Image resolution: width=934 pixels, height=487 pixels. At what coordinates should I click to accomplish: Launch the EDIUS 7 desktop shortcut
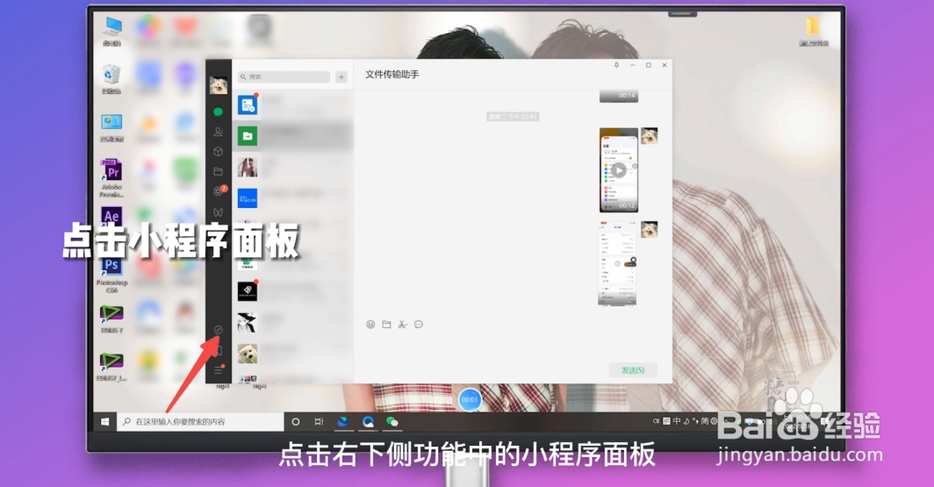pyautogui.click(x=111, y=319)
